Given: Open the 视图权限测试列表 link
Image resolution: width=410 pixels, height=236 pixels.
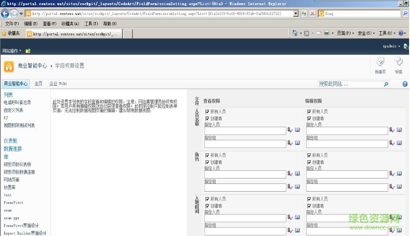Looking at the screenshot, I should pos(19,125).
